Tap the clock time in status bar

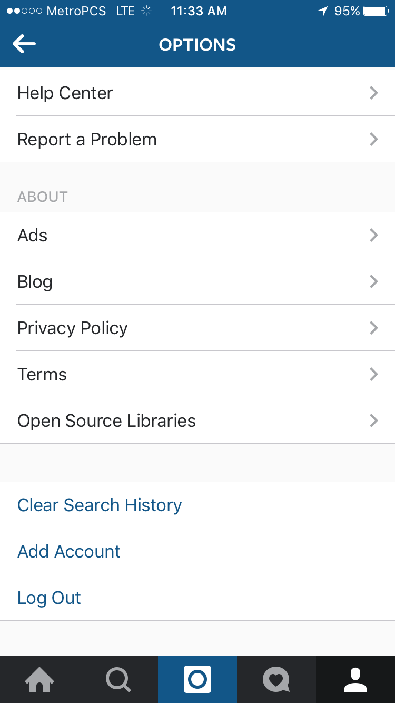(199, 11)
